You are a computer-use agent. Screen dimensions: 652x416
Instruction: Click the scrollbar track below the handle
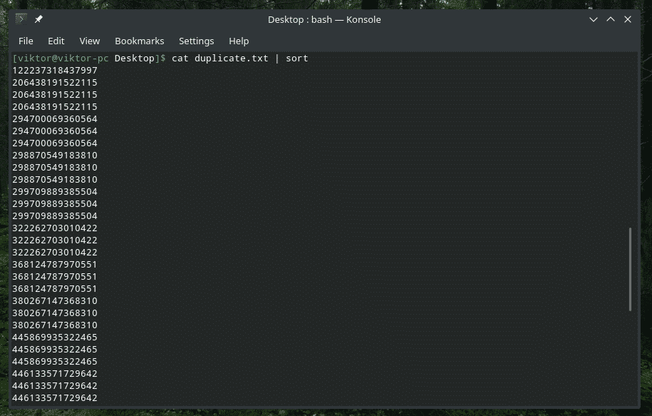point(630,357)
